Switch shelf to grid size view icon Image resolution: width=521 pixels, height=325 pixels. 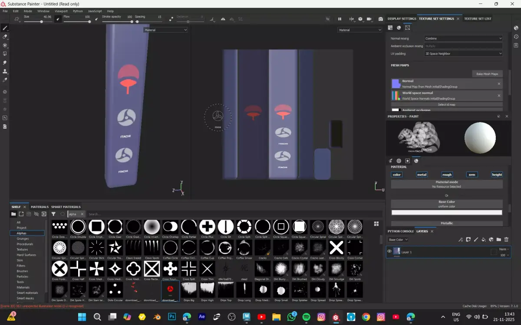click(376, 224)
